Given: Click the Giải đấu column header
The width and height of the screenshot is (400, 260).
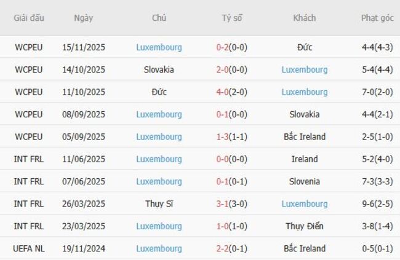Looking at the screenshot, I should 29,18.
